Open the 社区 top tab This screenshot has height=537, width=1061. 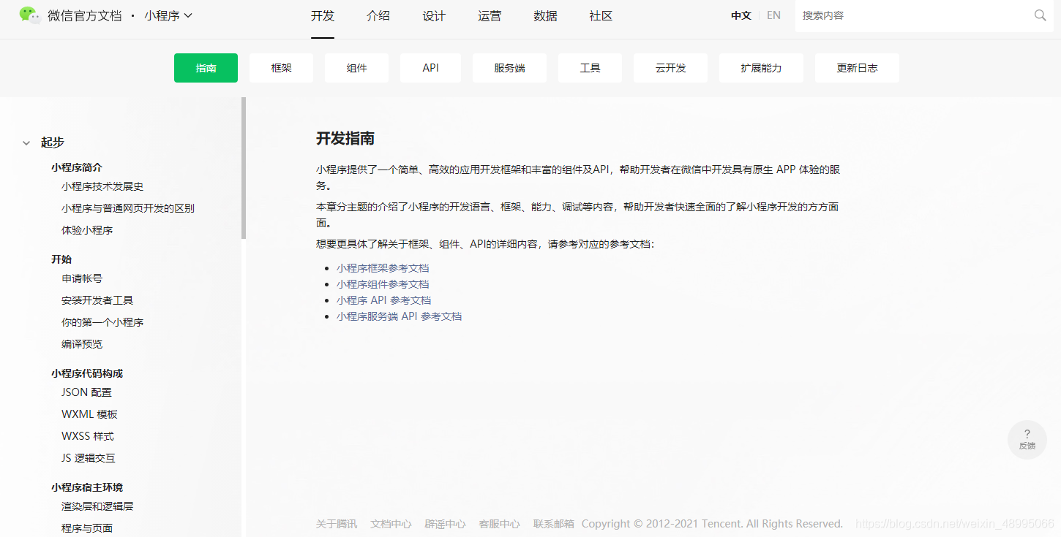(601, 16)
